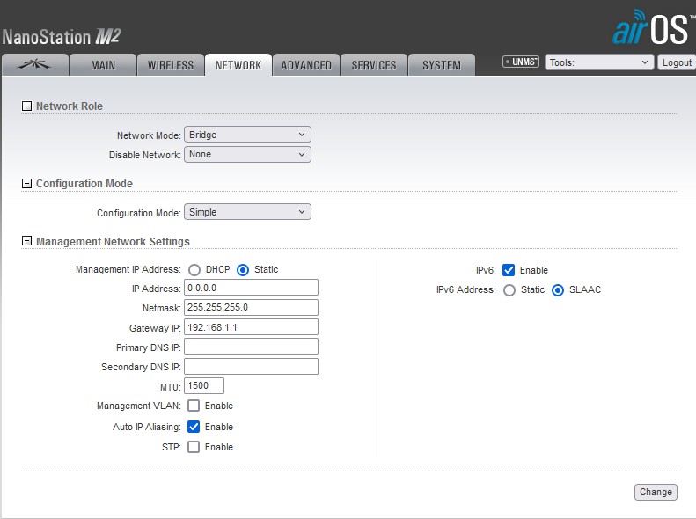Viewport: 696px width, 519px height.
Task: Collapse Management Network Settings section
Action: point(26,241)
